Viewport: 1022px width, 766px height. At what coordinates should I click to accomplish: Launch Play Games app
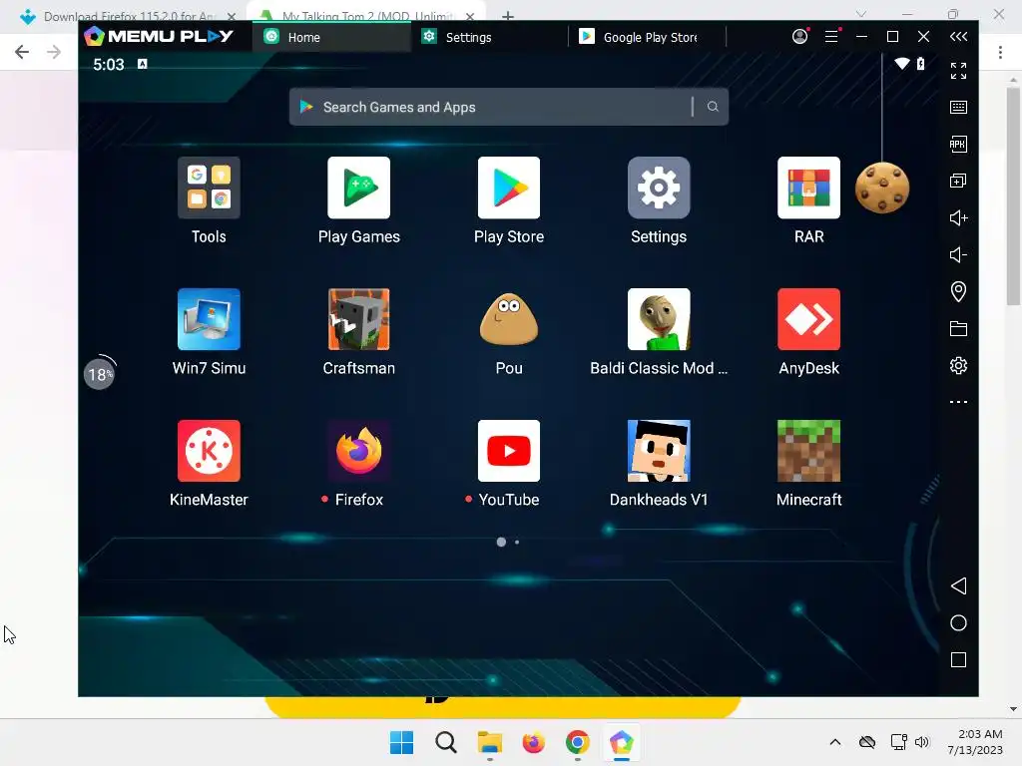(358, 188)
